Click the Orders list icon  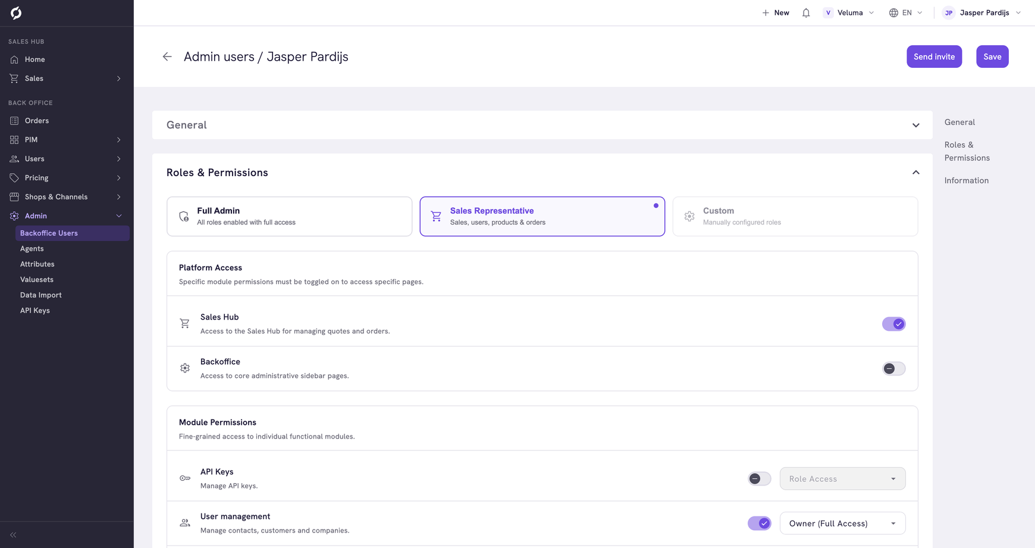point(14,121)
